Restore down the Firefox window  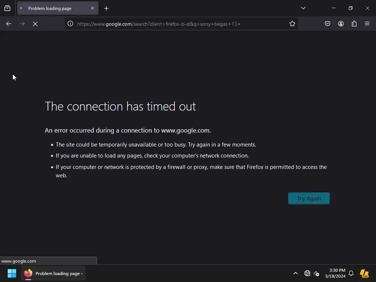coord(351,8)
